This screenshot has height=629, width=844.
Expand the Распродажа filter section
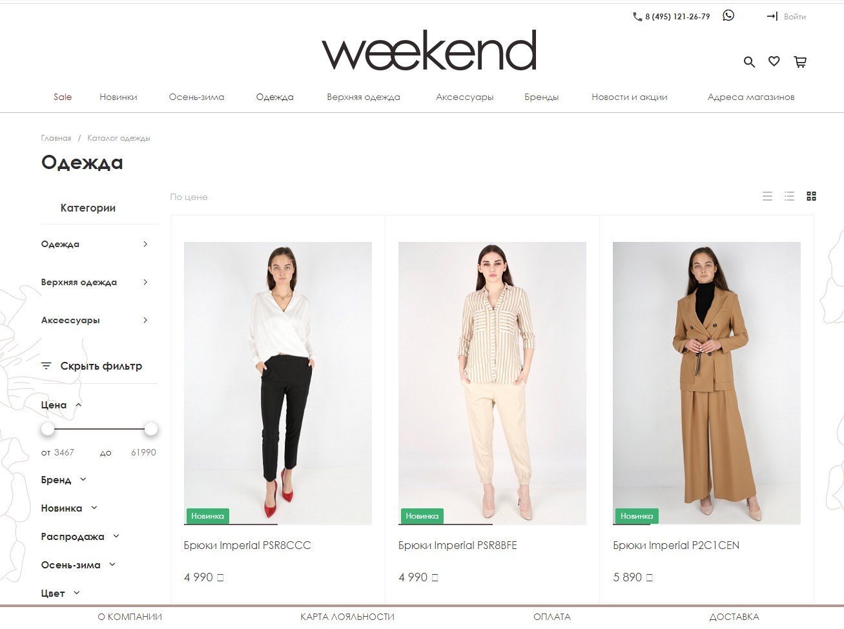[80, 537]
